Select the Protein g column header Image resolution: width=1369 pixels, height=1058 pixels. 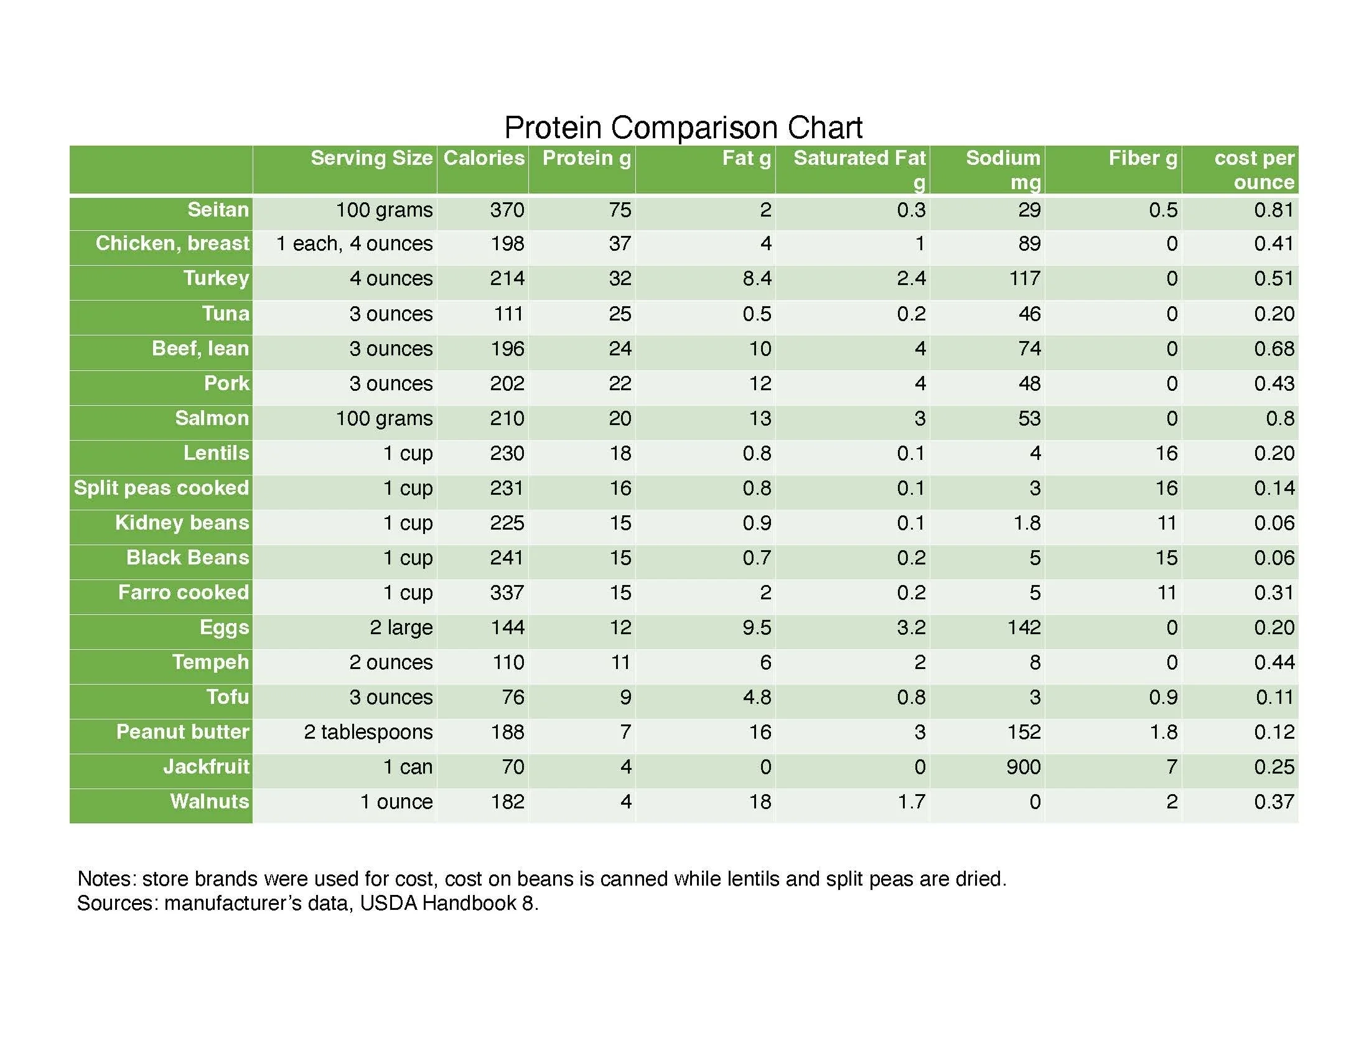(586, 158)
